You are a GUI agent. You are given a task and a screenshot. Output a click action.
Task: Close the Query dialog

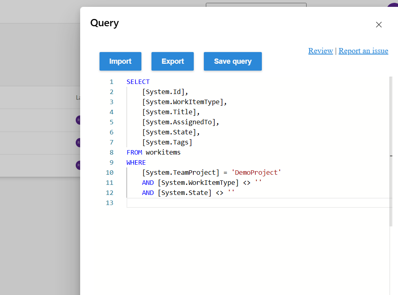point(379,25)
